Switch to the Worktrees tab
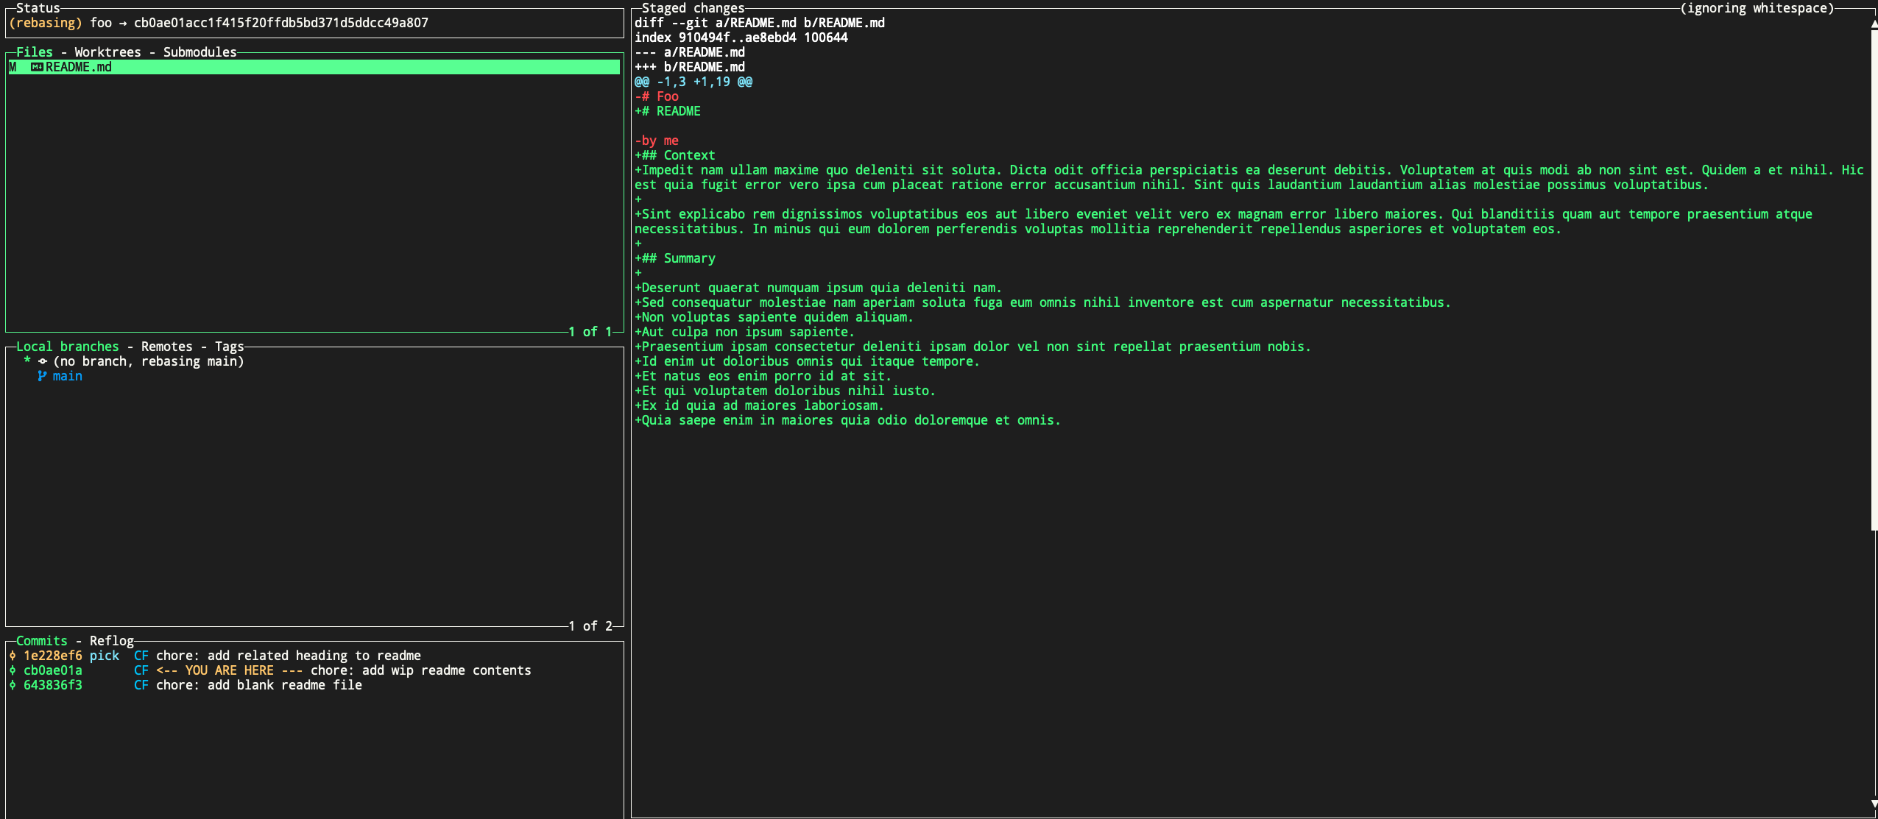1878x819 pixels. tap(107, 52)
